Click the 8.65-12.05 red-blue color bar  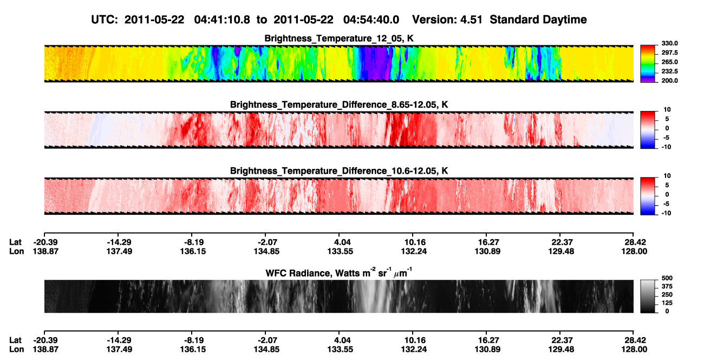649,129
